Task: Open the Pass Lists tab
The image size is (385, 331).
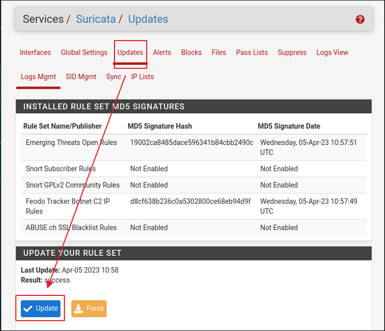Action: click(252, 52)
